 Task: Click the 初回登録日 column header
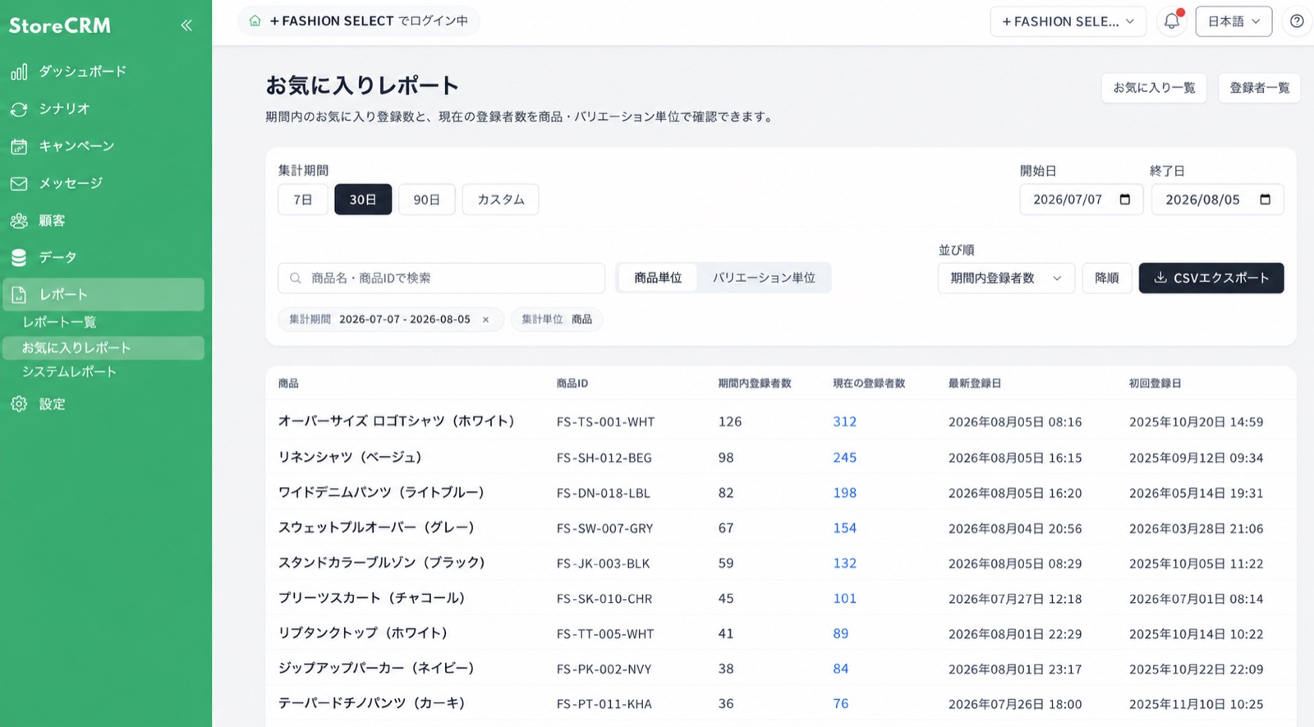tap(1155, 384)
